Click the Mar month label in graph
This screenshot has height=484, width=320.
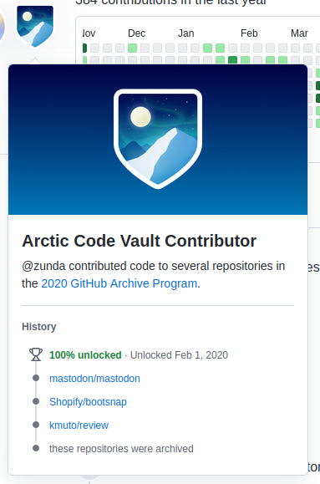tap(299, 33)
